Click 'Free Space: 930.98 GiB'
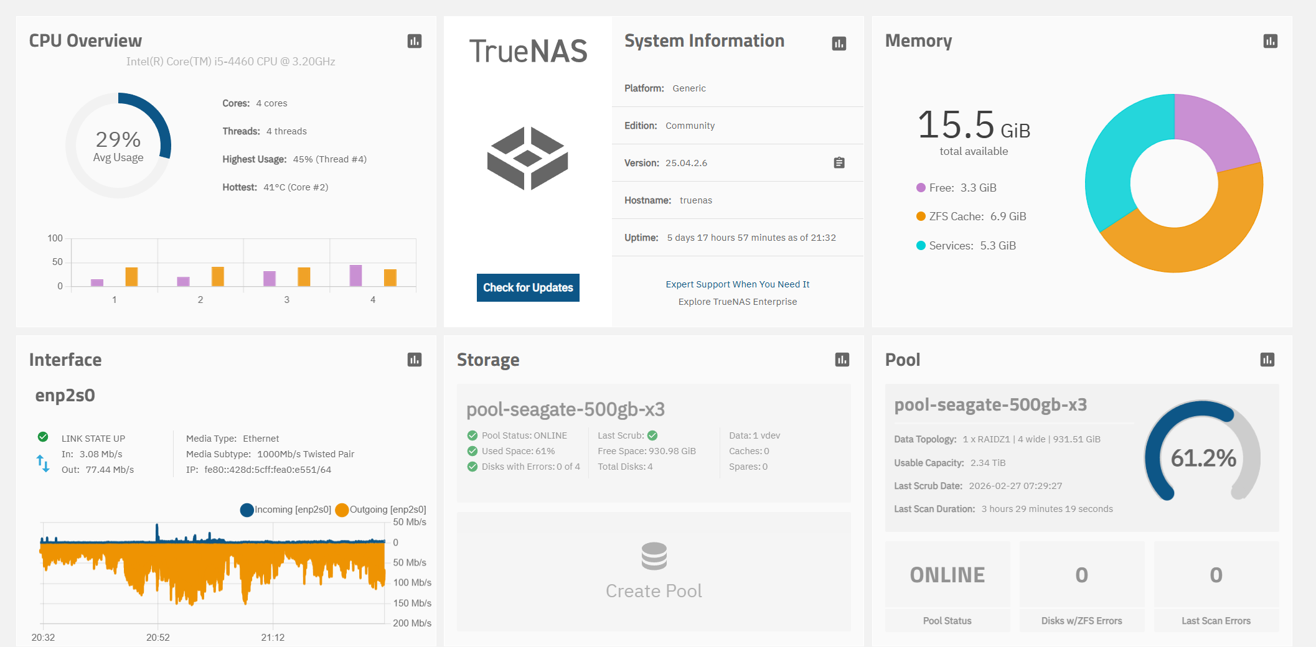 tap(647, 451)
